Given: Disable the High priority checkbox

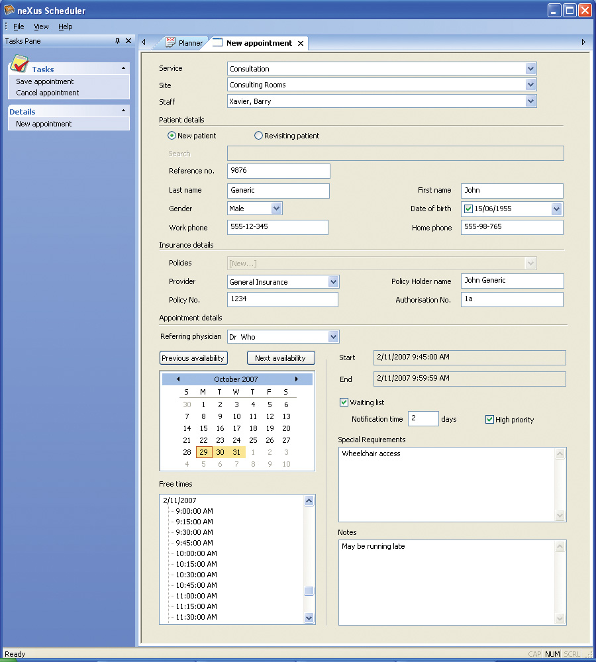Looking at the screenshot, I should coord(489,420).
